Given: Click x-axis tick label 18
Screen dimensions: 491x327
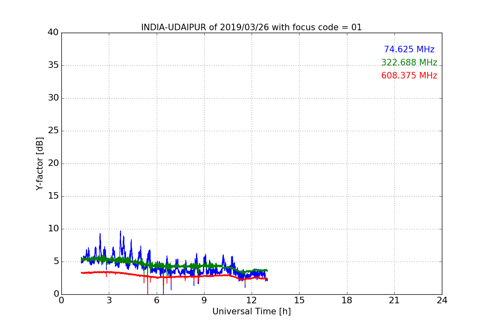Looking at the screenshot, I should [x=347, y=300].
